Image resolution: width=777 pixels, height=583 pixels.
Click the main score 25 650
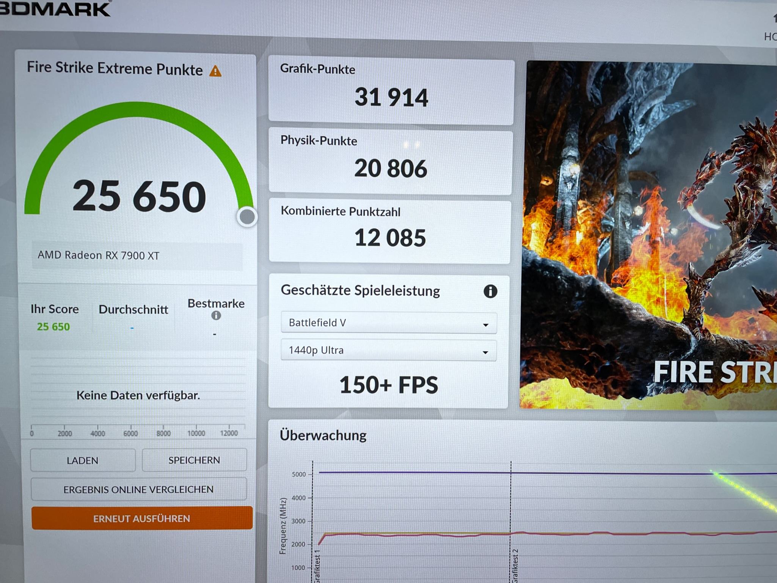click(139, 196)
